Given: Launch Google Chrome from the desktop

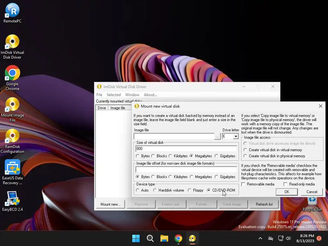Looking at the screenshot, I should (x=12, y=78).
